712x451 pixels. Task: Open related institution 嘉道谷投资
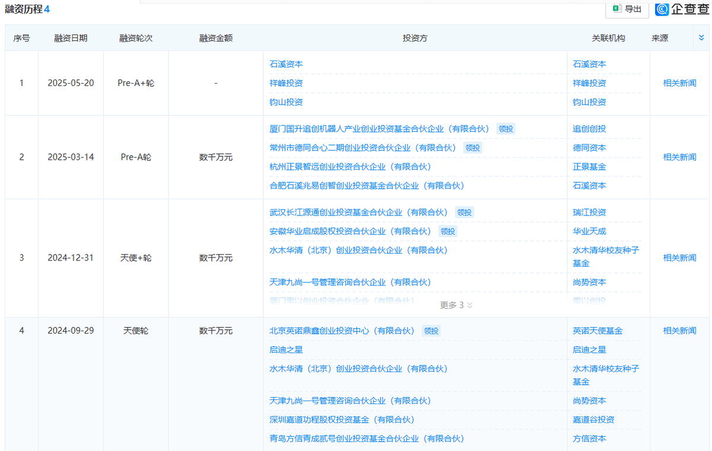(x=593, y=420)
